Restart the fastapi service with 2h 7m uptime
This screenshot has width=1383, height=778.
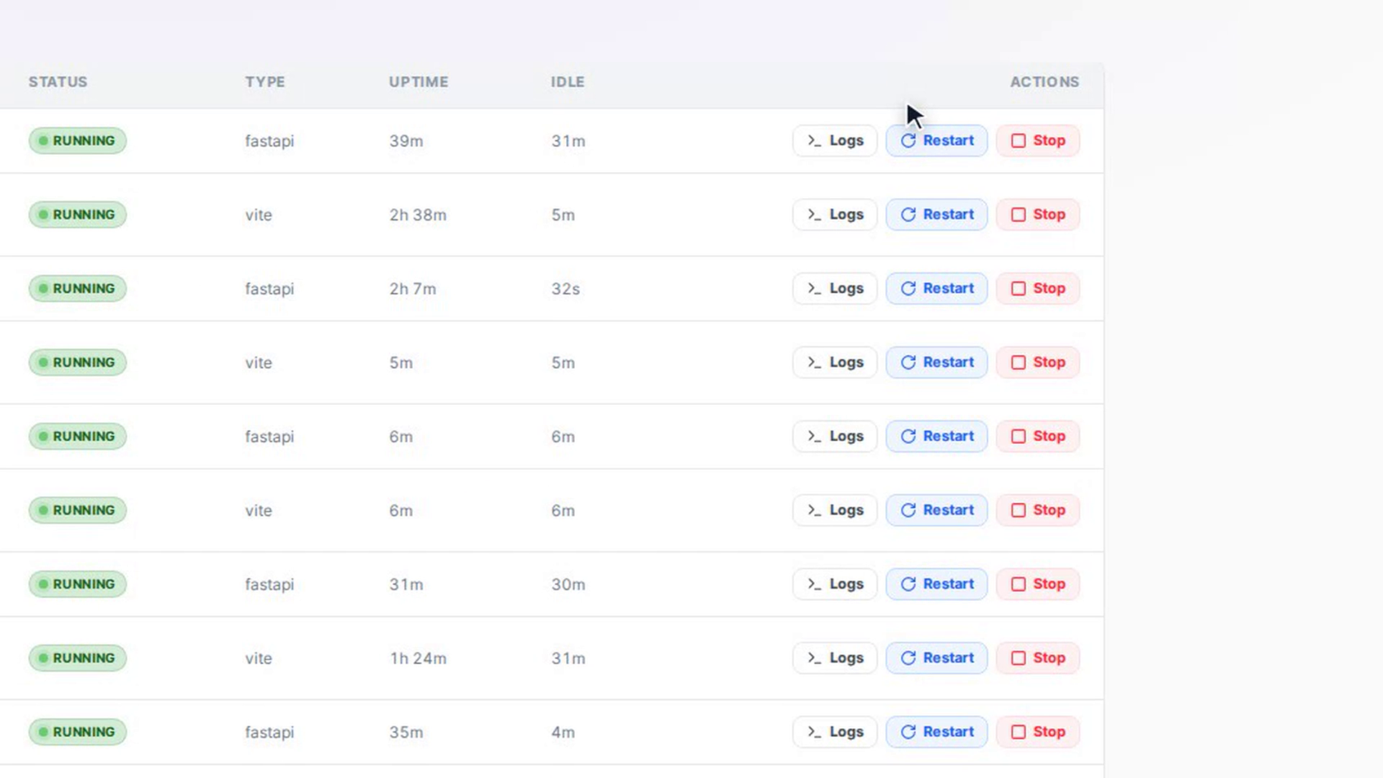(936, 288)
